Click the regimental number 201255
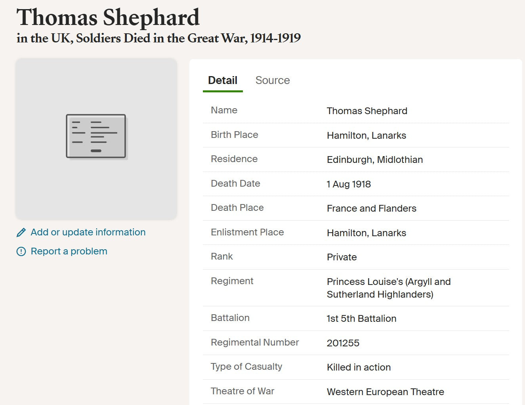 (x=343, y=343)
